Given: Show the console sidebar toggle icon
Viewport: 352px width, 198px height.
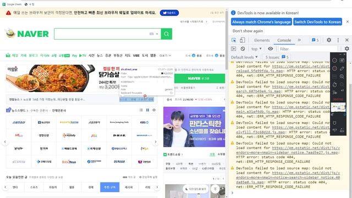Looking at the screenshot, I should (233, 49).
